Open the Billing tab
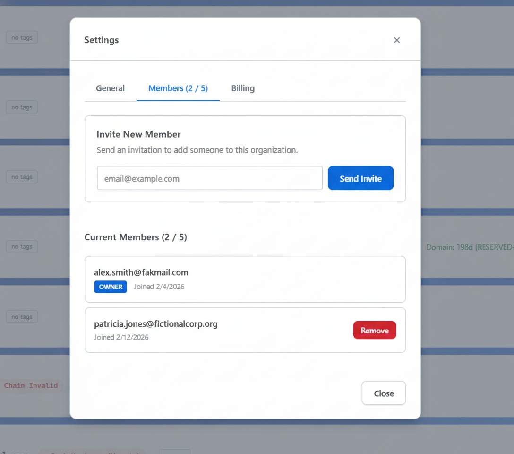 [x=243, y=88]
